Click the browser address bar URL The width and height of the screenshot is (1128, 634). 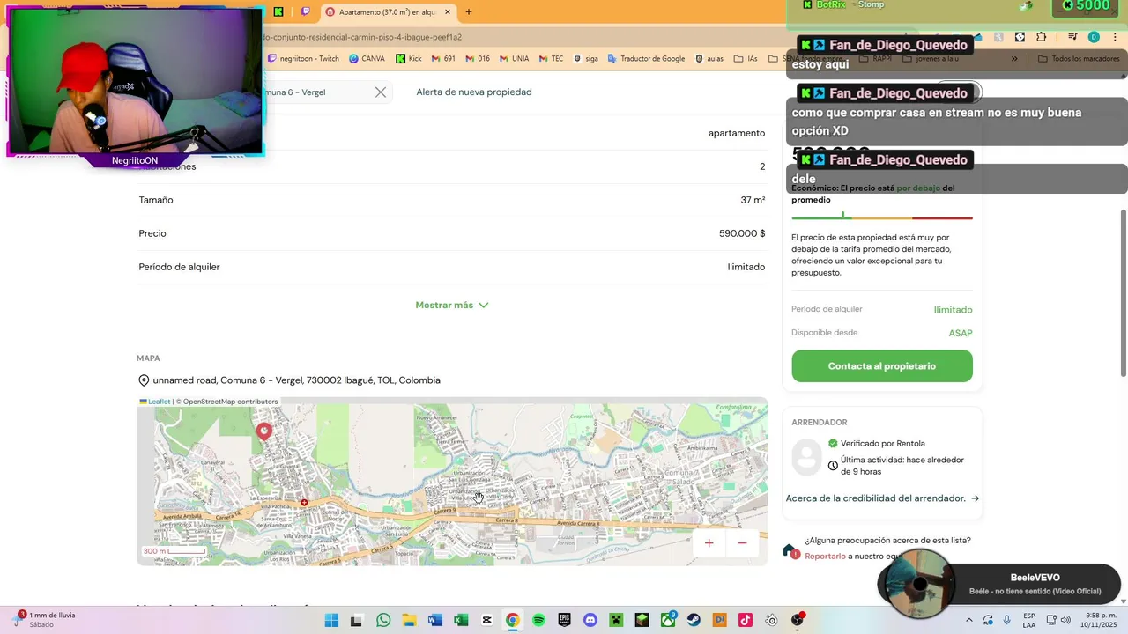point(363,37)
